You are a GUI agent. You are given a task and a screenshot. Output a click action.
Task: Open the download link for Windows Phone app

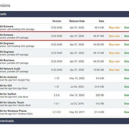click(127, 112)
